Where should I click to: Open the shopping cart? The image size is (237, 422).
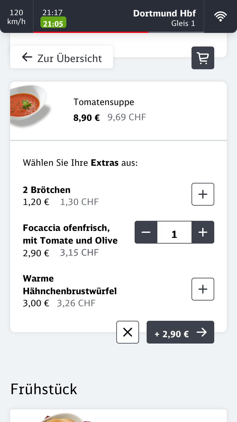coord(203,58)
